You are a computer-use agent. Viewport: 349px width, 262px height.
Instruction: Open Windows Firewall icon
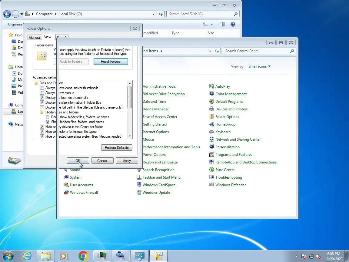click(x=66, y=193)
